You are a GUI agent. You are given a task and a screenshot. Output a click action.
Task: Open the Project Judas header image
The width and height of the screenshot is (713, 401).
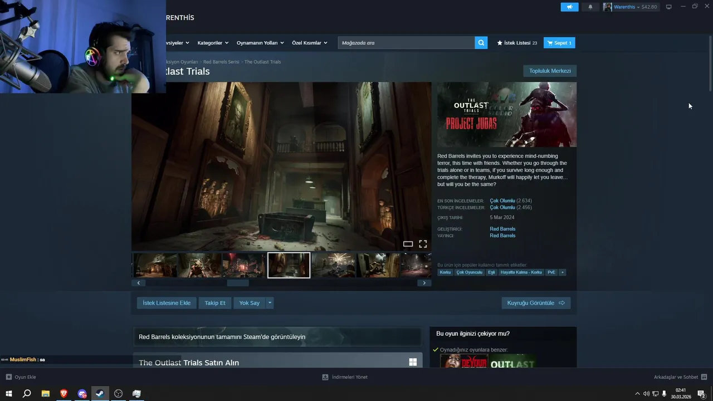[x=507, y=115]
